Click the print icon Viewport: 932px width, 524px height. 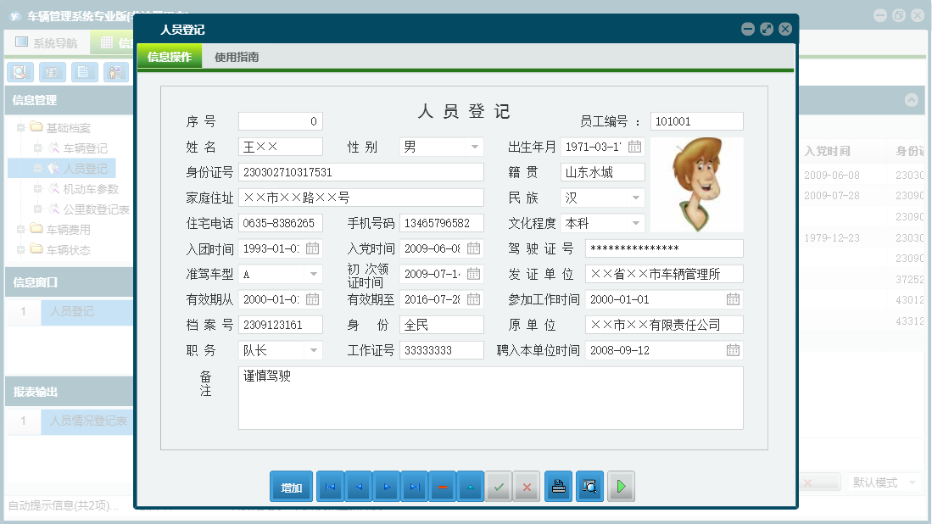[x=558, y=486]
